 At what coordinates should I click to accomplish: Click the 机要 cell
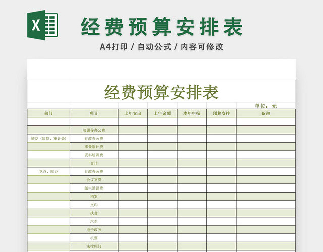coord(94,238)
